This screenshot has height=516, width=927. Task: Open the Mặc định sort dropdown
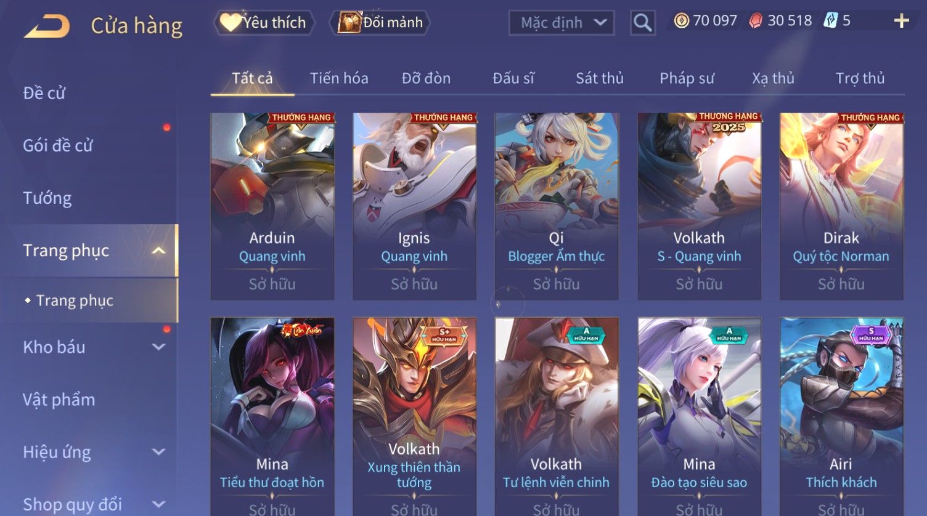coord(562,23)
